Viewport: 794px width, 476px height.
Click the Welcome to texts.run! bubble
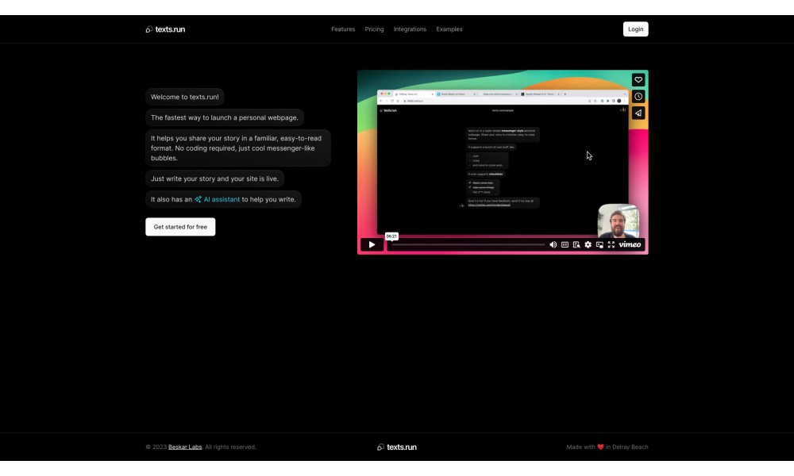[185, 97]
